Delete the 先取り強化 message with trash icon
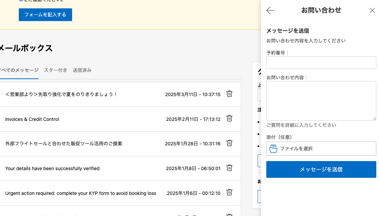Viewport: 379px width, 216px height. [x=229, y=94]
